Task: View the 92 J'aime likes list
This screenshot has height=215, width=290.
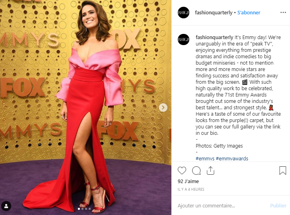Action: click(x=188, y=181)
